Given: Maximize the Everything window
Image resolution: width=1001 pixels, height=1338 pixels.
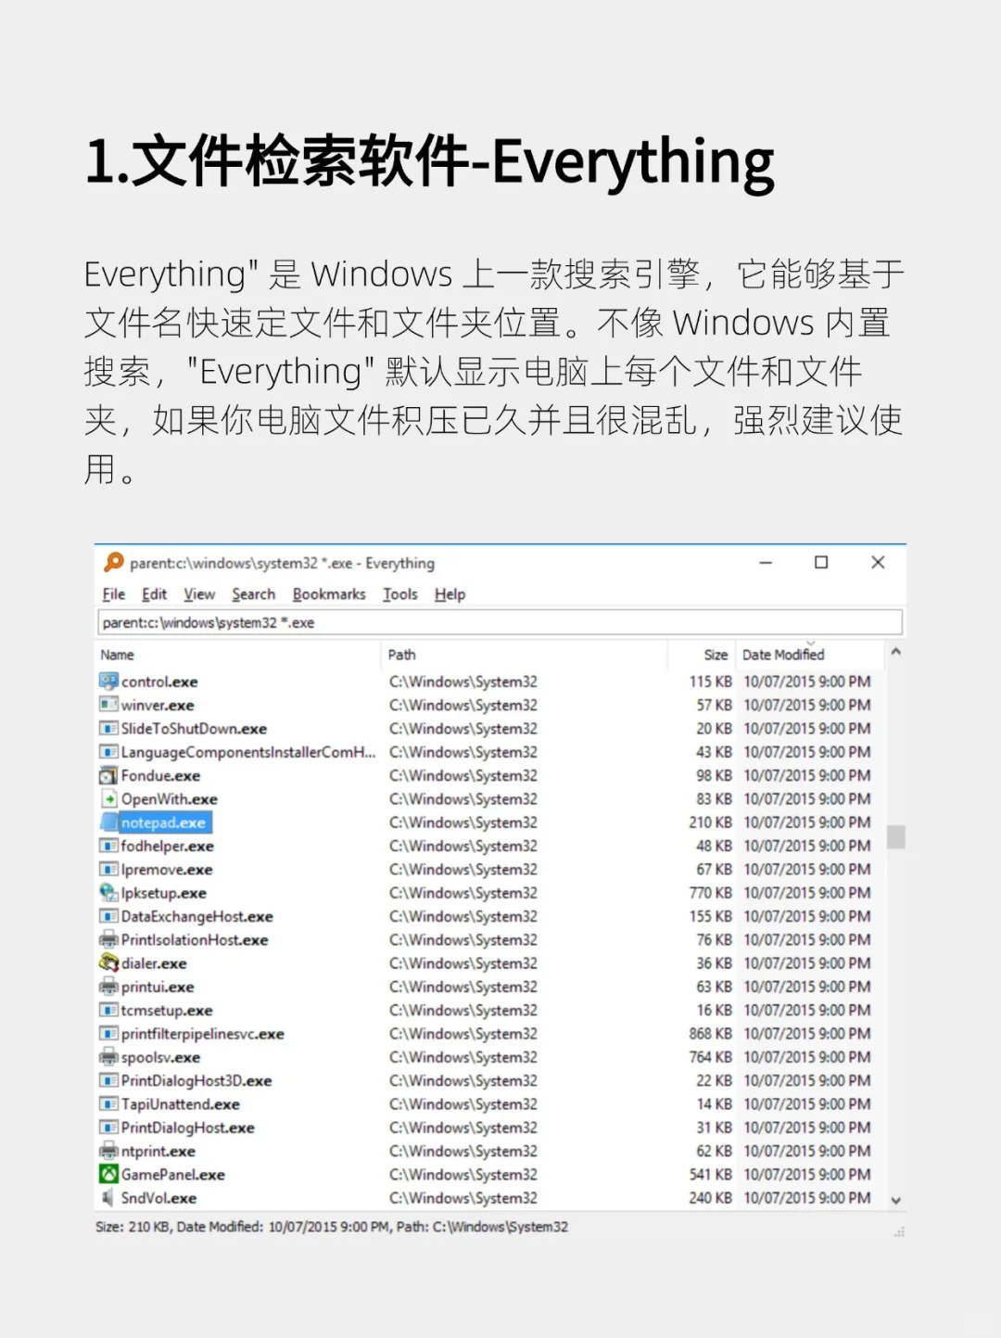Looking at the screenshot, I should (821, 562).
